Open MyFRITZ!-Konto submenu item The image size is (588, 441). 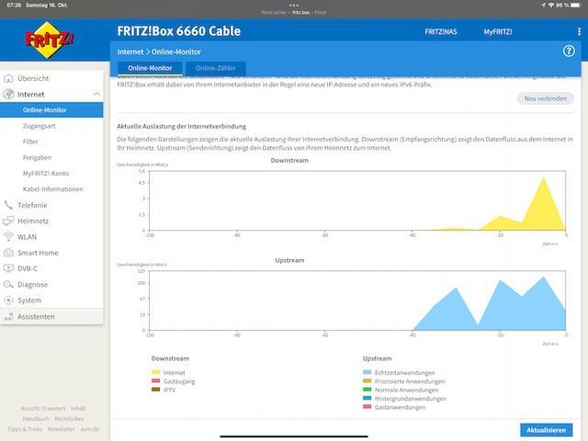[46, 174]
